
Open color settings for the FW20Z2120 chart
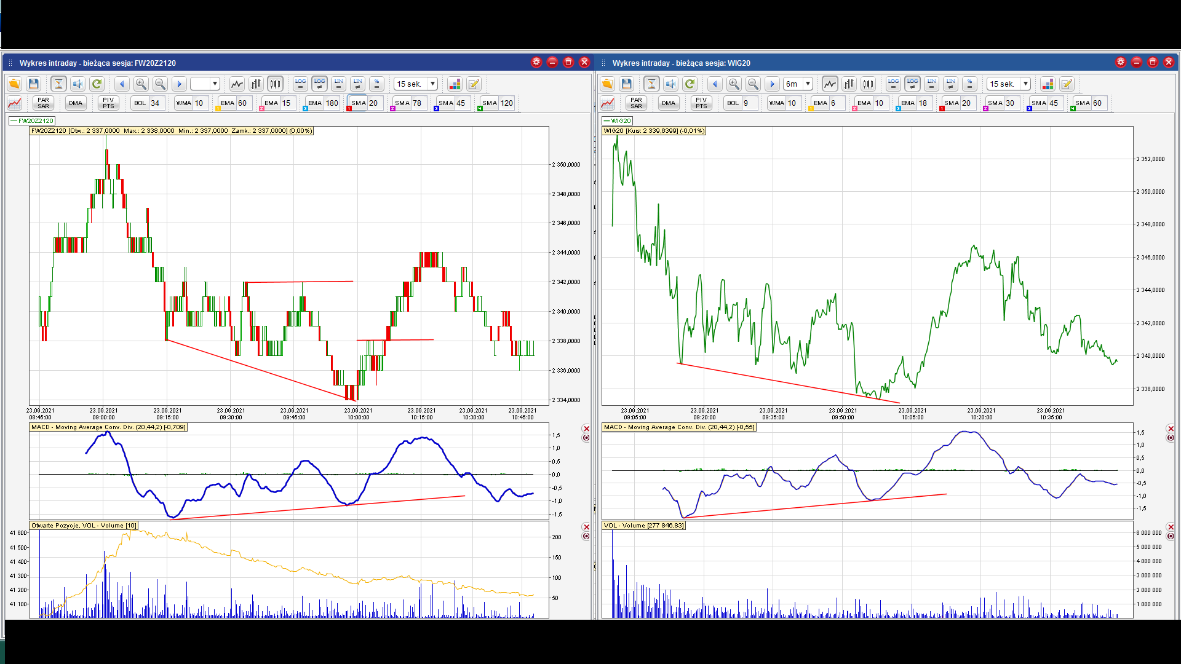(455, 84)
